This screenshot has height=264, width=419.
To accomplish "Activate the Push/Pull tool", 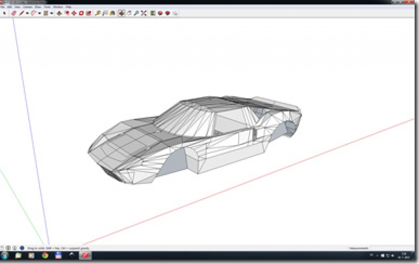I will tap(59, 13).
